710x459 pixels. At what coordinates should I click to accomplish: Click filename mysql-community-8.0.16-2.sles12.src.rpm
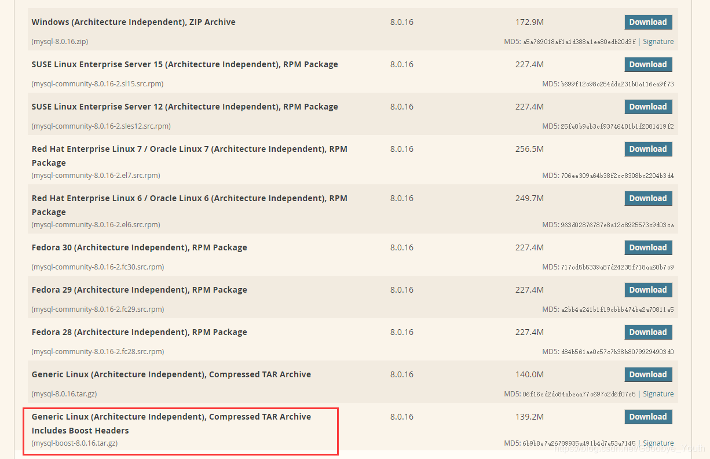[101, 126]
